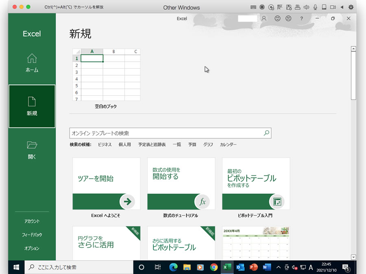Click scrollbar up arrow
This screenshot has height=274, width=366.
point(353,49)
